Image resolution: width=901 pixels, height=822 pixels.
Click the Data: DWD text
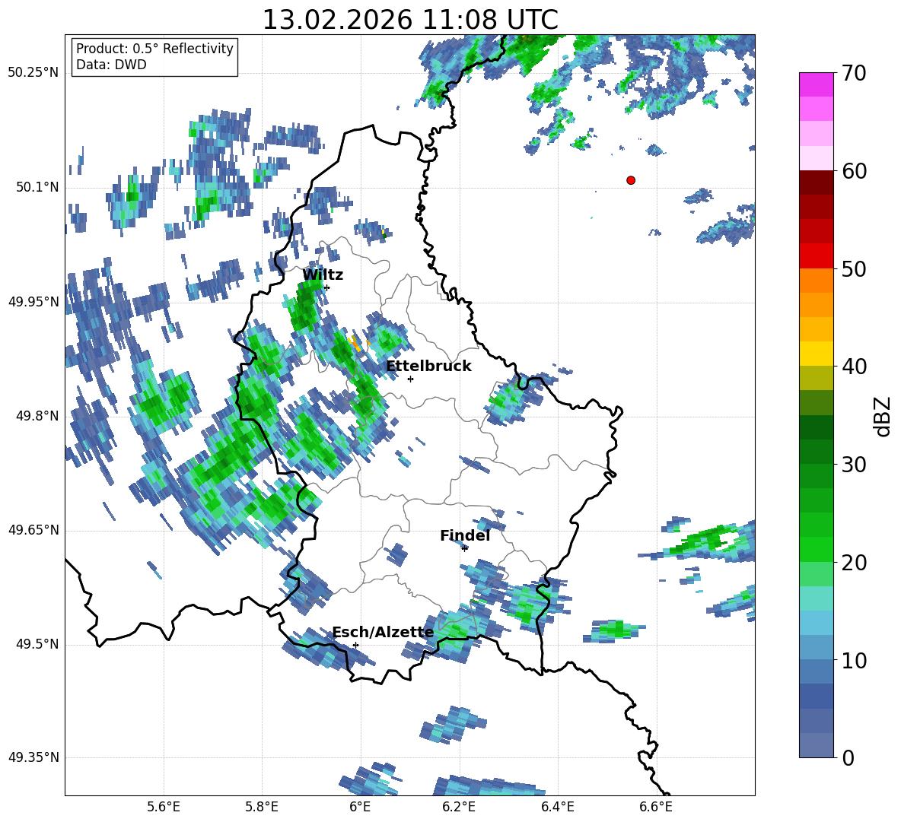pos(111,65)
